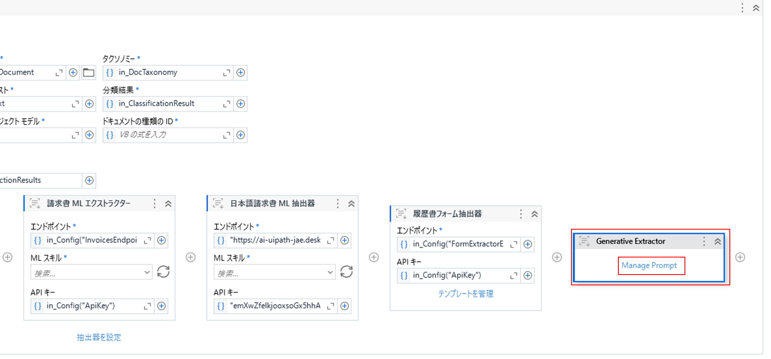The height and width of the screenshot is (359, 771).
Task: Click the folder browse icon beside Document field
Action: click(89, 73)
